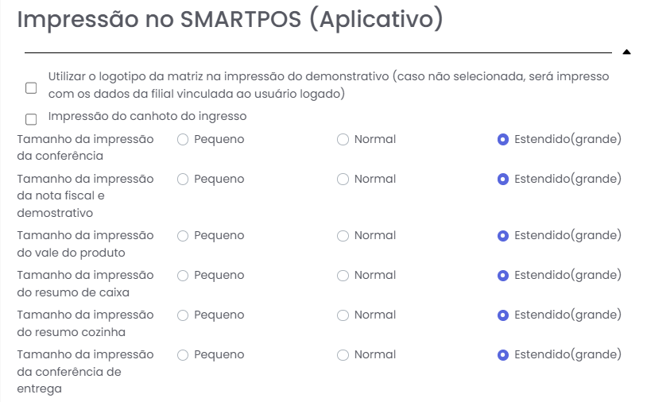Choose Estendido(grande) for impressão da conferência
The height and width of the screenshot is (402, 647).
pos(502,140)
